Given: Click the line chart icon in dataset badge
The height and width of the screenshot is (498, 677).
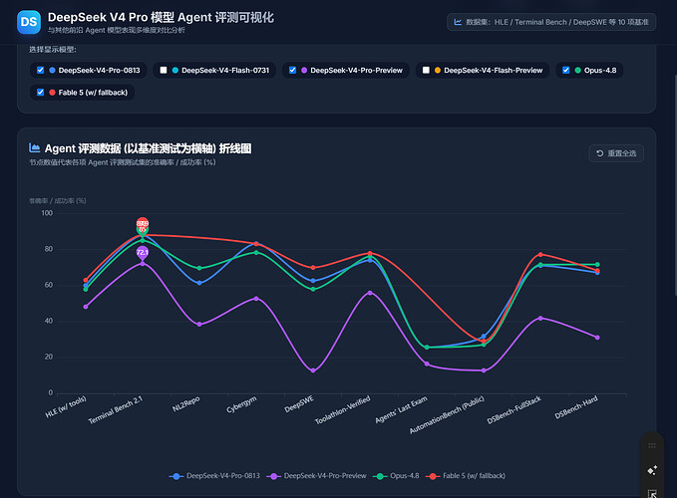Looking at the screenshot, I should [x=458, y=22].
